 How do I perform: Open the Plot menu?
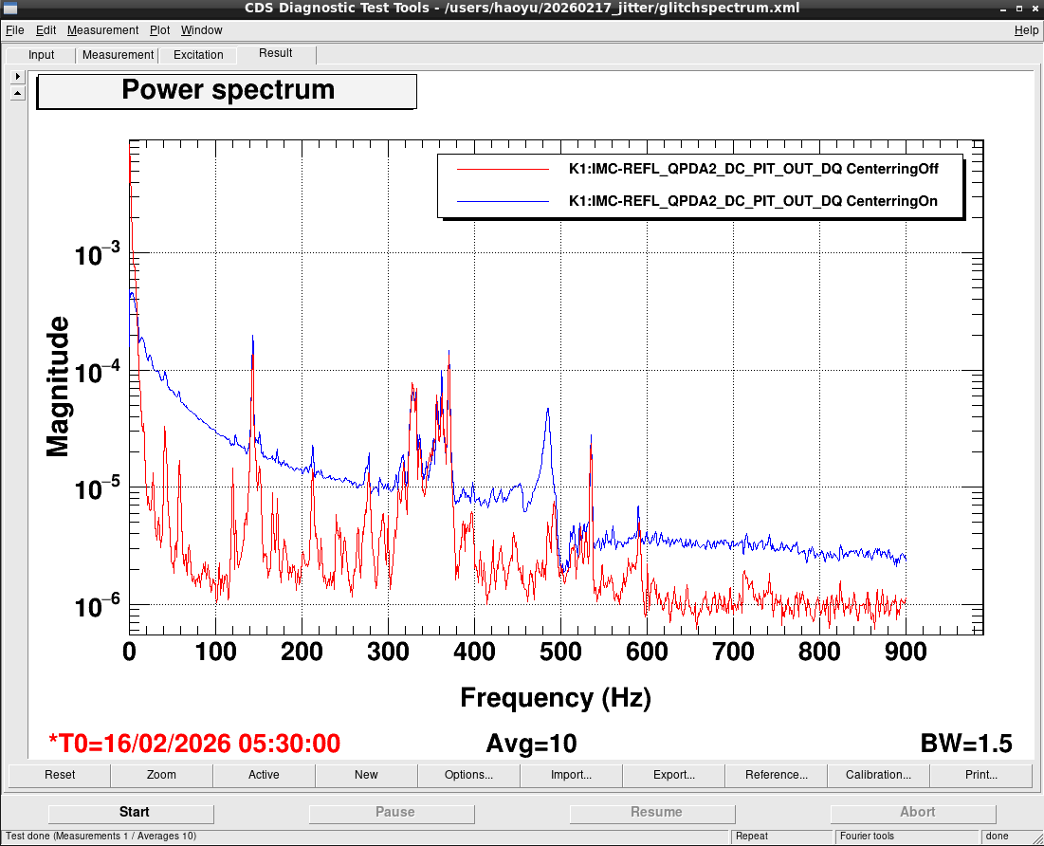click(x=159, y=30)
